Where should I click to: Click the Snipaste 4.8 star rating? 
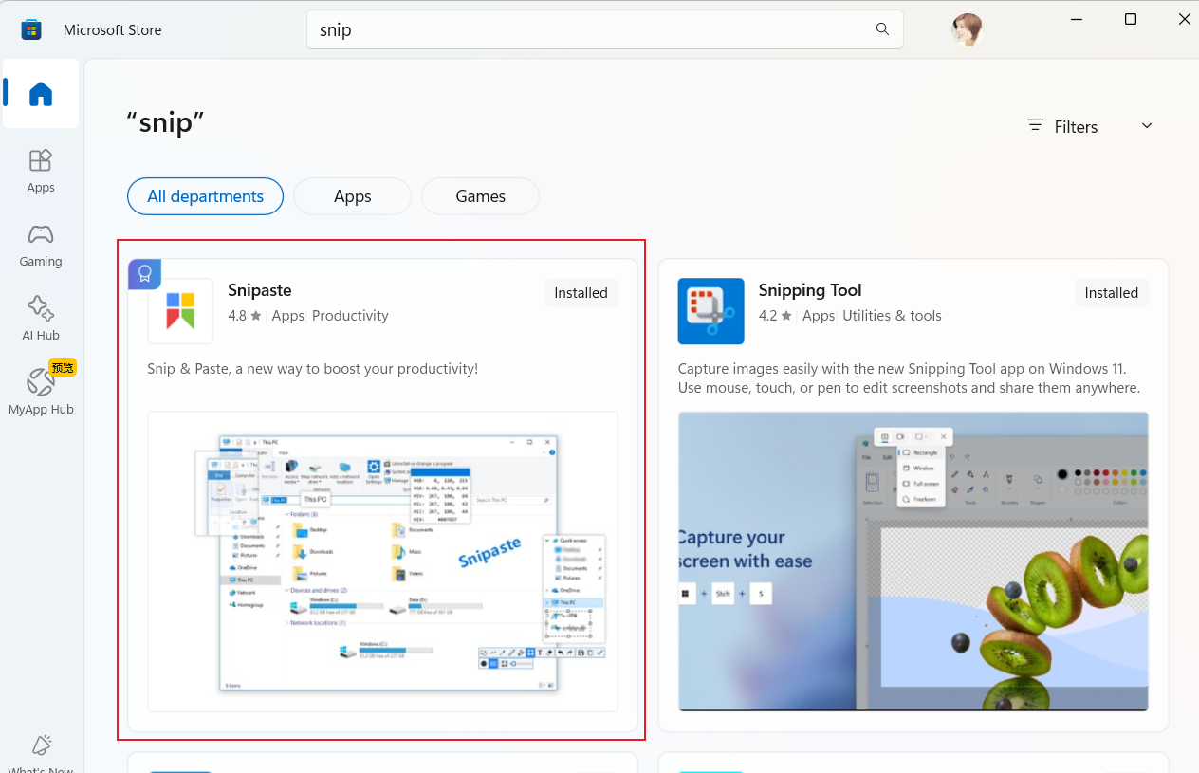pyautogui.click(x=245, y=316)
